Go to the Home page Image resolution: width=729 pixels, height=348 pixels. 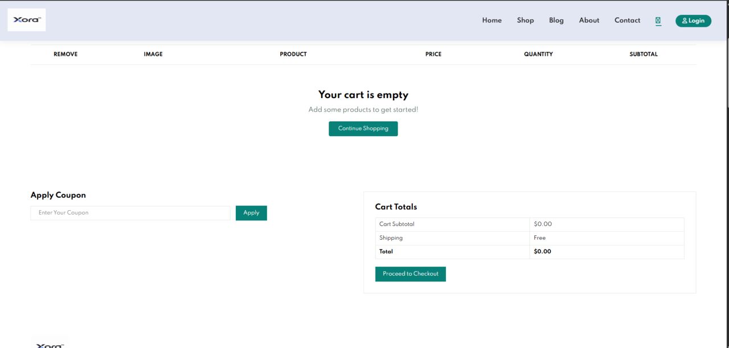click(x=492, y=21)
